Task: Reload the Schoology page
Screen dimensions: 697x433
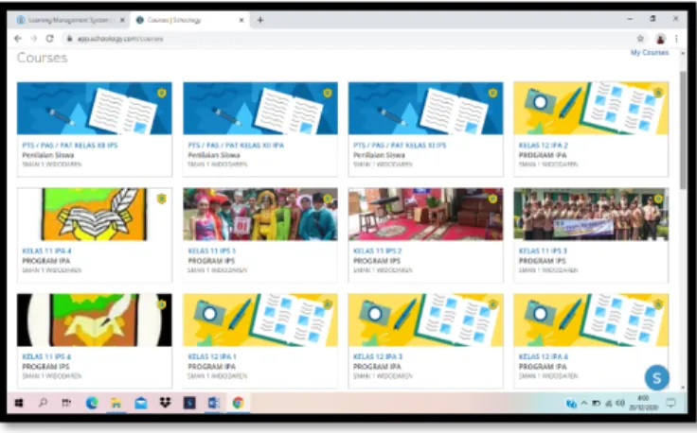Action: 50,39
